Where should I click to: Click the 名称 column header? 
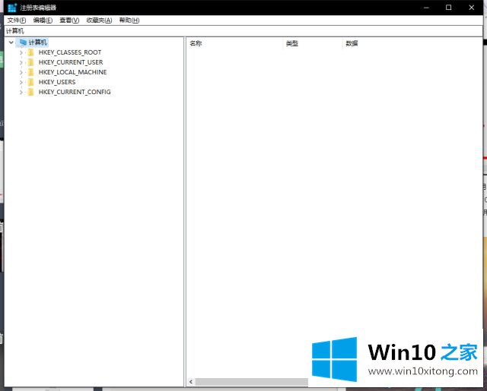pyautogui.click(x=235, y=43)
